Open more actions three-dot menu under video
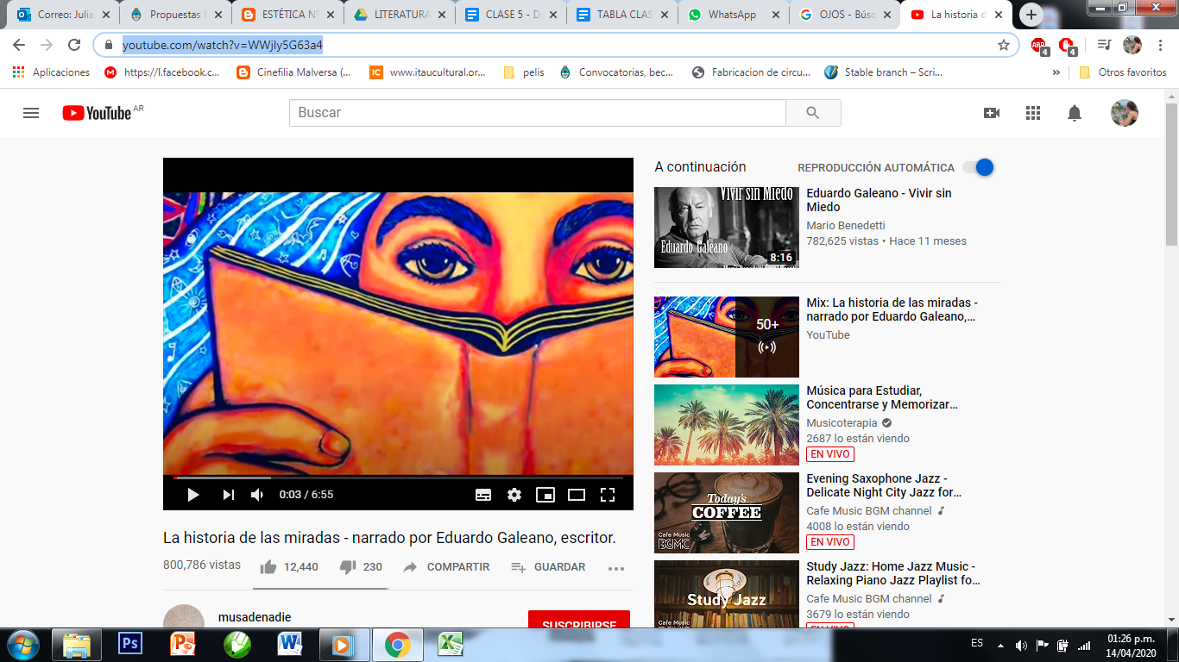 [x=615, y=568]
